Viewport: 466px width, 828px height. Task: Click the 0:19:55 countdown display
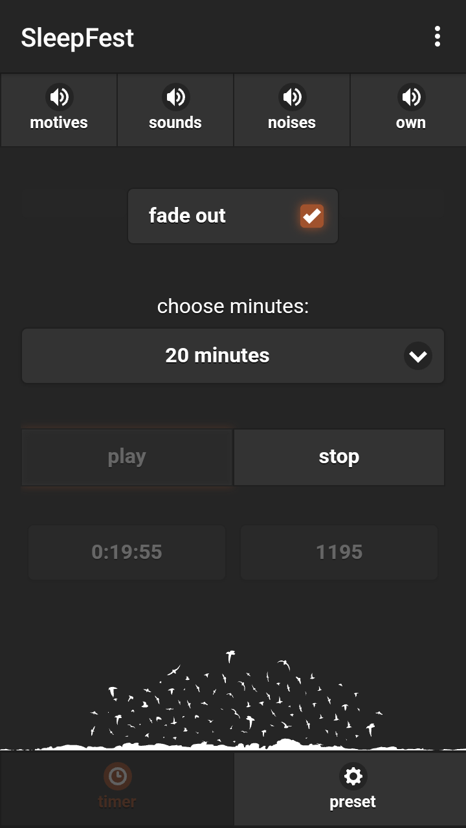[127, 552]
